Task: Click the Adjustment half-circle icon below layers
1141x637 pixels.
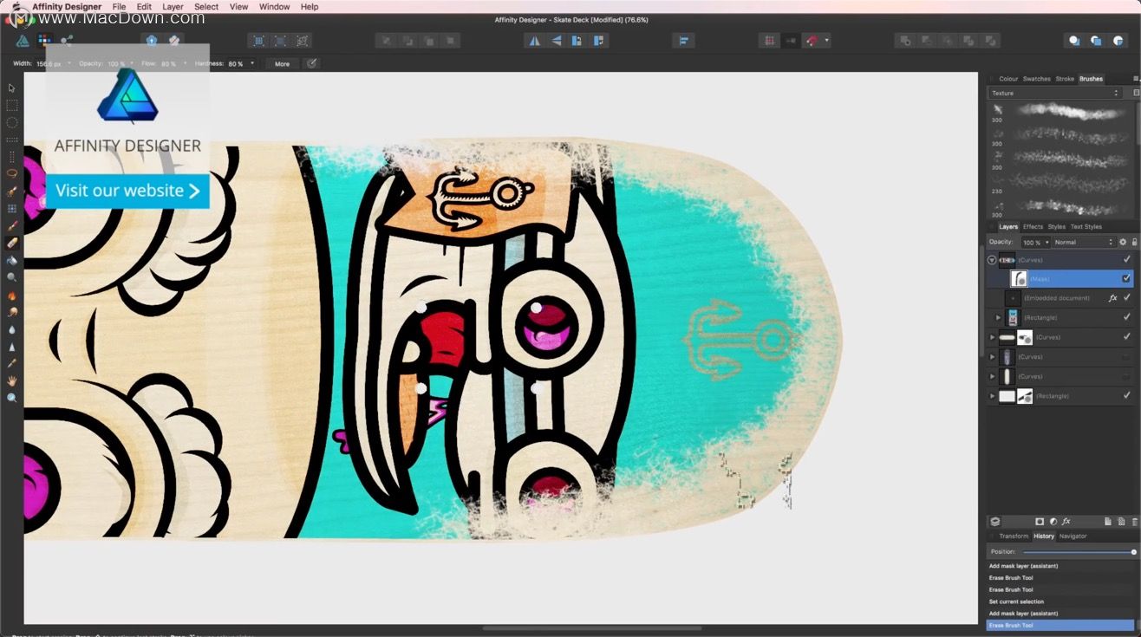Action: click(x=1053, y=522)
